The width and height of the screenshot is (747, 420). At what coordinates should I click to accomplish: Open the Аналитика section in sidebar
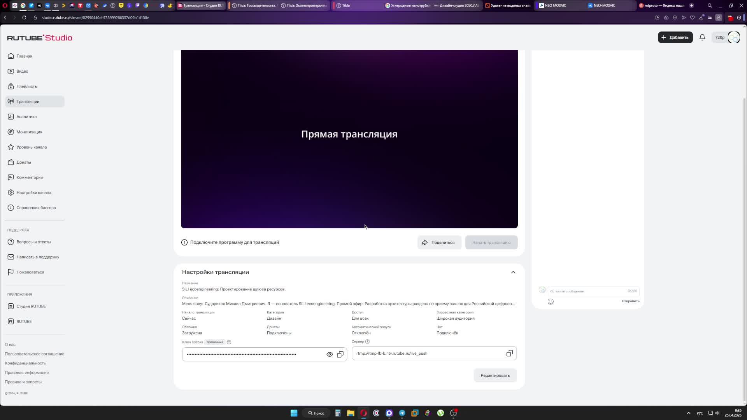coord(26,116)
